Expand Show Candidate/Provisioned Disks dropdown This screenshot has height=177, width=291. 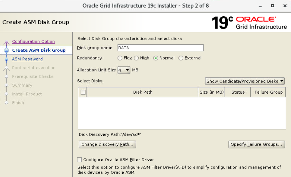(x=245, y=81)
